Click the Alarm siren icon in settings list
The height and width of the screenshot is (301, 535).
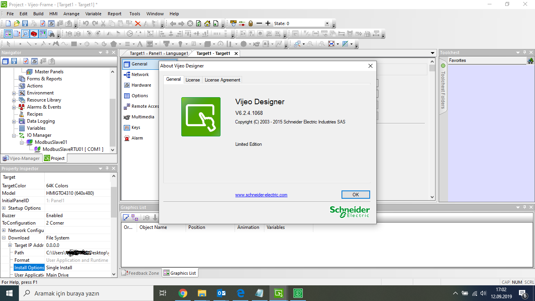coord(127,138)
